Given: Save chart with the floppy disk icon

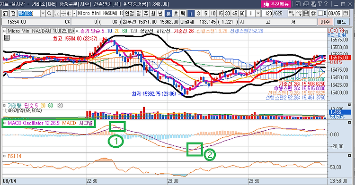Looking at the screenshot, I should click(x=306, y=14).
